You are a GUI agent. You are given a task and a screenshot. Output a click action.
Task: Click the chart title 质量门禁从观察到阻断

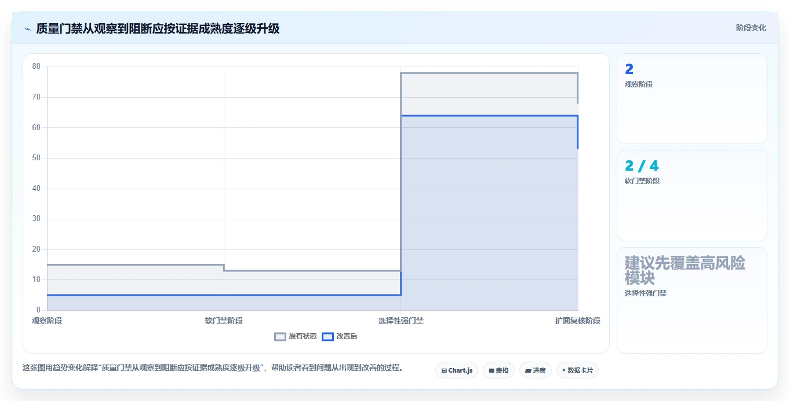(x=158, y=28)
